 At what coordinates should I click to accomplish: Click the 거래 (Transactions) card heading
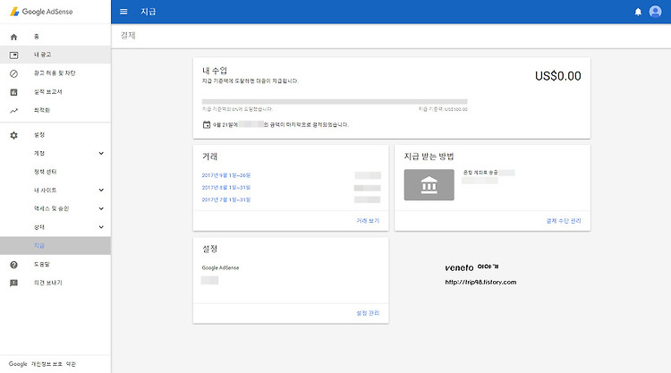point(209,157)
